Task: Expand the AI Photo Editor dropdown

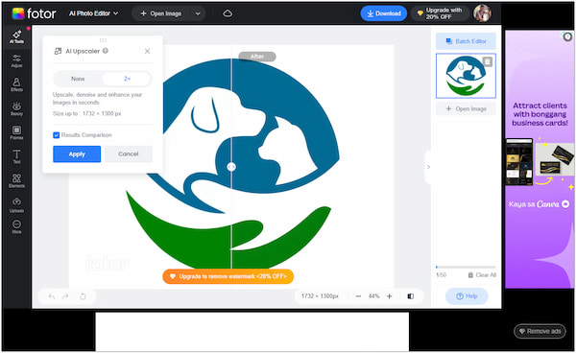Action: coord(94,13)
